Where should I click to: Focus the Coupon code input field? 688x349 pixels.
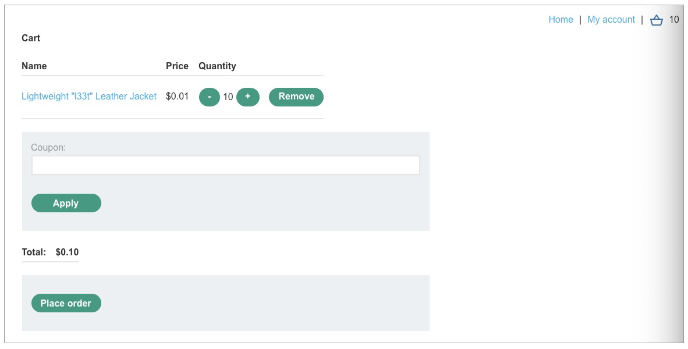225,165
